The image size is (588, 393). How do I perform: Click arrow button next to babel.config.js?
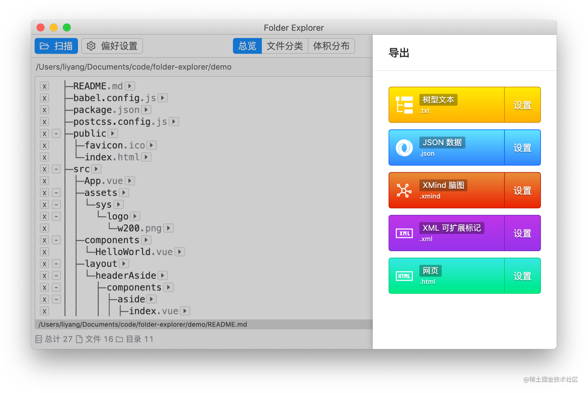(x=163, y=98)
